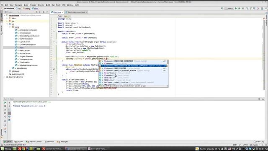Image resolution: width=268 pixels, height=151 pixels.
Task: Collapse the swing package node
Action: [x=10, y=27]
